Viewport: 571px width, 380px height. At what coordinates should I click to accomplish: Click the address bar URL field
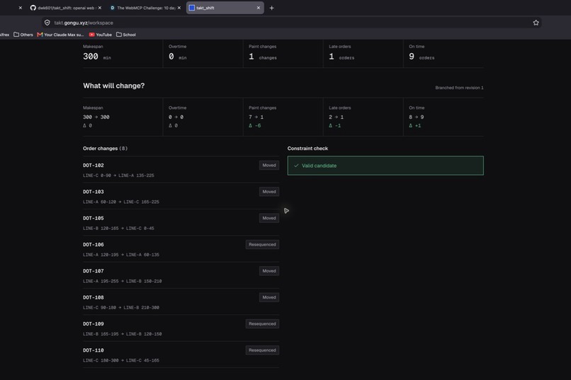tap(291, 23)
